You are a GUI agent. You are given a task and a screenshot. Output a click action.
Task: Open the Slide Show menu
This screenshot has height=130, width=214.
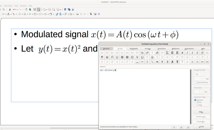8,6
